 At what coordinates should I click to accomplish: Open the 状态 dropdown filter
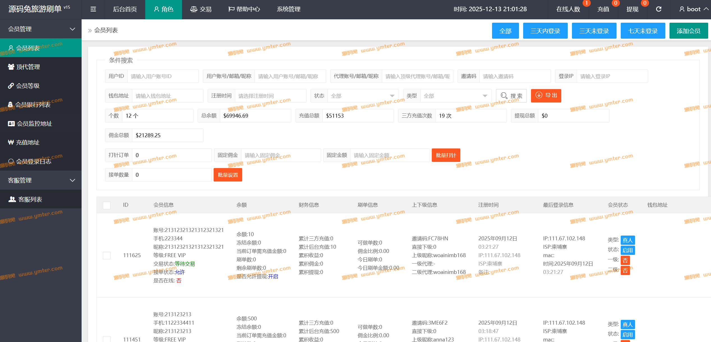(363, 96)
